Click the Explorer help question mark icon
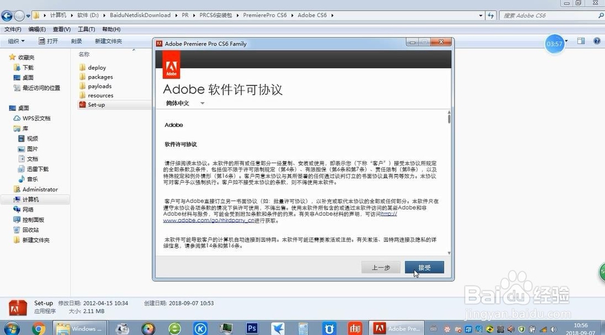605x335 pixels. tap(597, 41)
